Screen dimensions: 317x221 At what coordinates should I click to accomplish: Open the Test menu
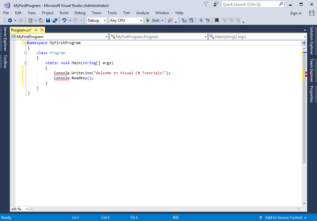tap(126, 13)
